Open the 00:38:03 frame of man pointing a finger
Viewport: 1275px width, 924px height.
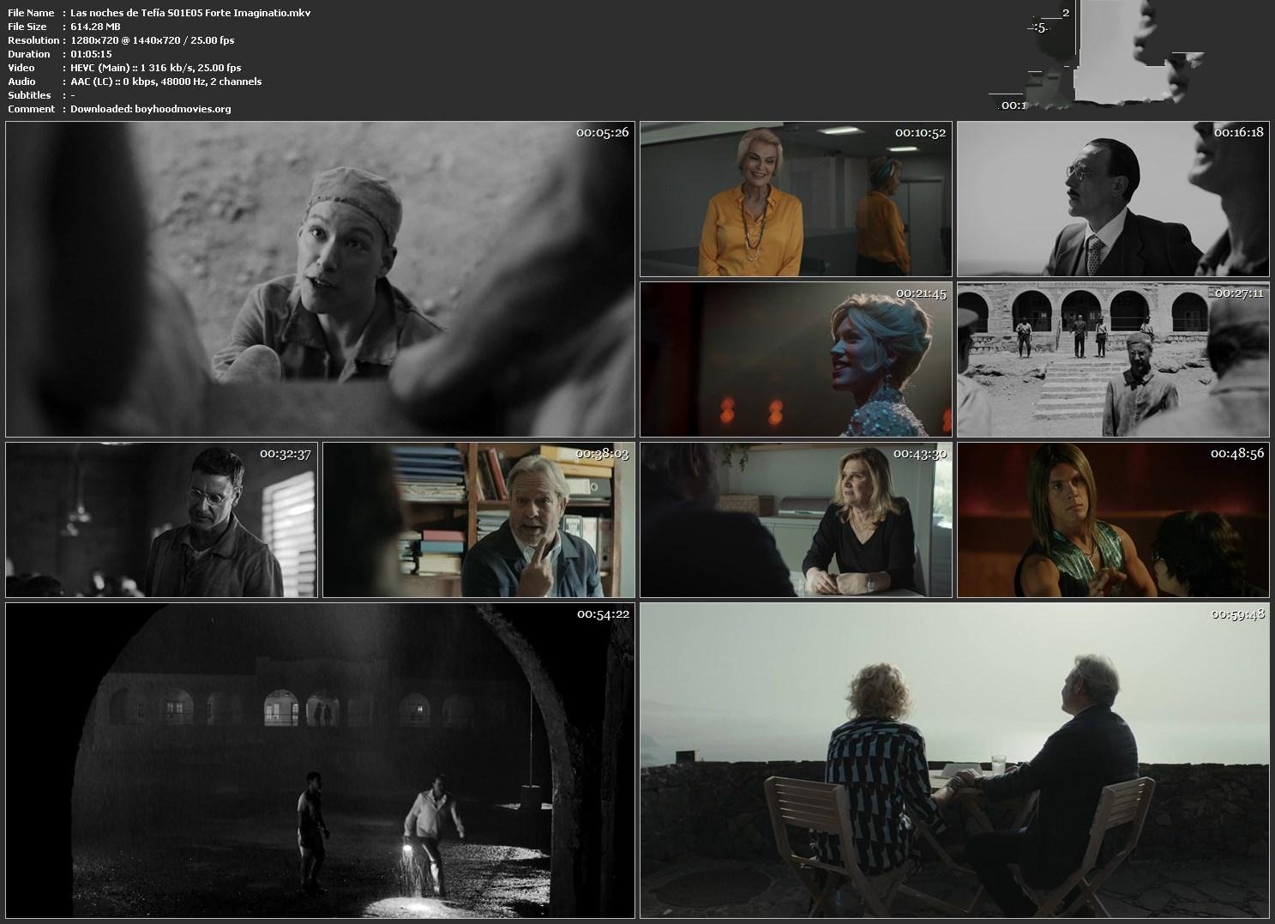pyautogui.click(x=478, y=520)
